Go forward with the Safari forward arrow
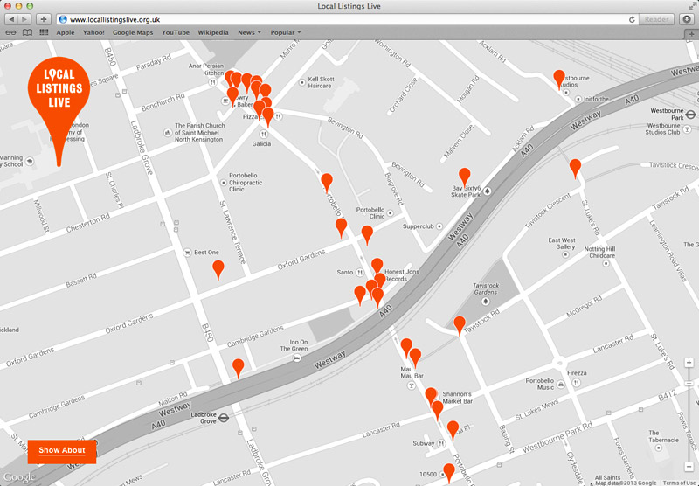Viewport: 699px width, 486px height. pyautogui.click(x=24, y=19)
